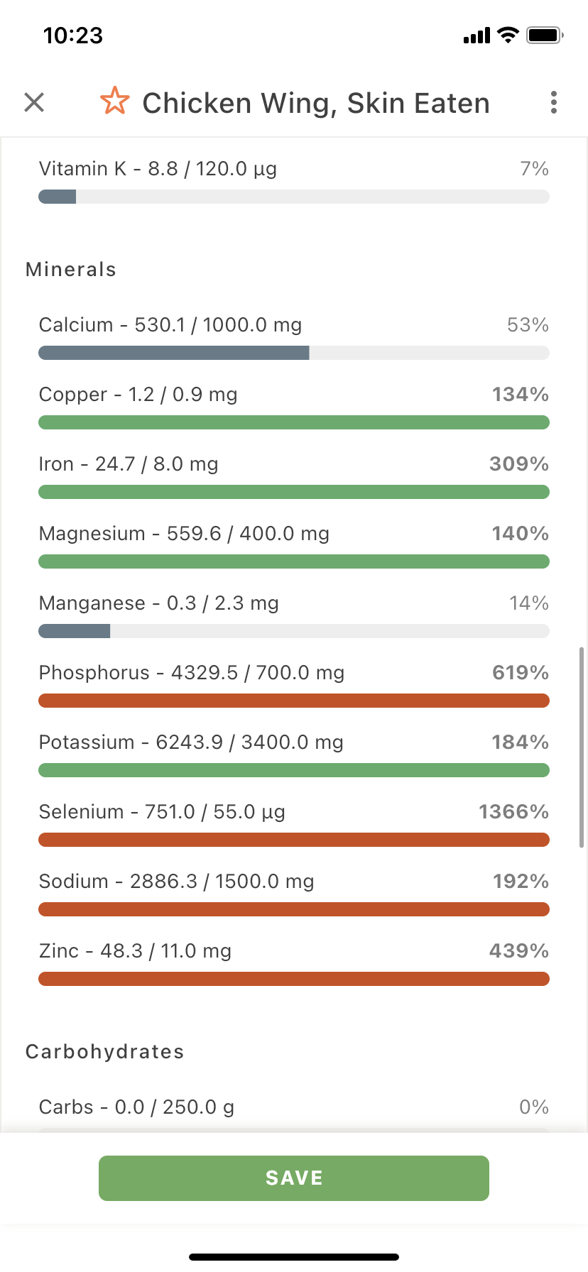Tap the Chicken Wing, Skin Eaten title
Image resolution: width=588 pixels, height=1272 pixels.
coord(316,103)
